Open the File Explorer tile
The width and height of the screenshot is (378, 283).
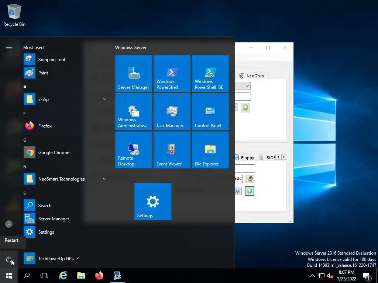(210, 150)
